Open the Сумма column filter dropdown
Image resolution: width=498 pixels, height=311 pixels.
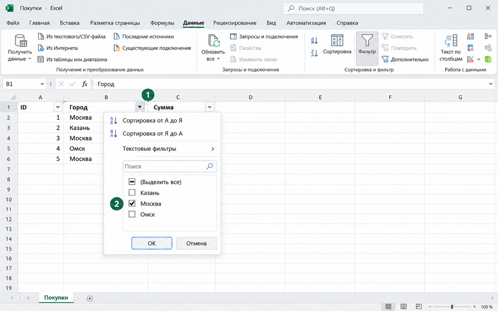click(x=210, y=107)
